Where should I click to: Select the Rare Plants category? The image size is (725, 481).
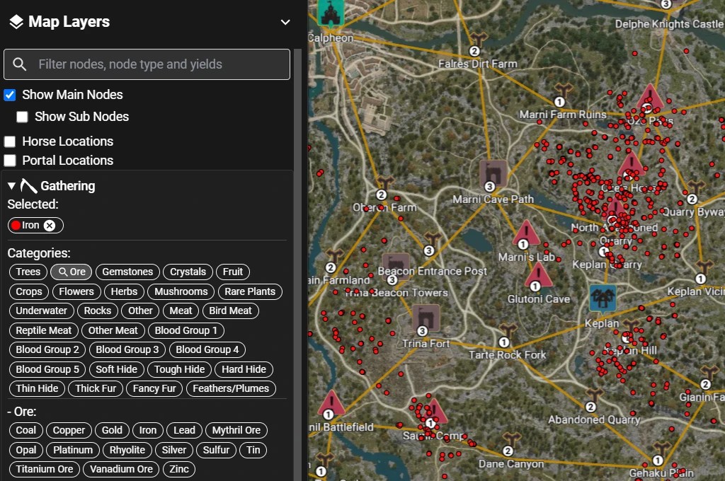point(250,291)
